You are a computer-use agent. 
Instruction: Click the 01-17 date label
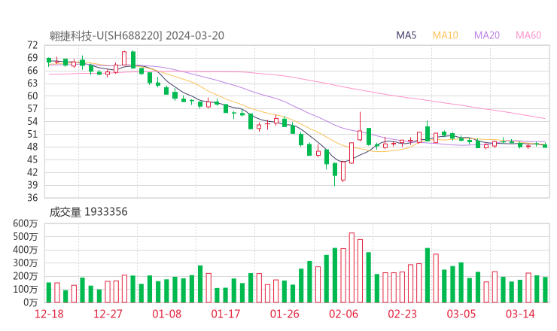coord(226,314)
